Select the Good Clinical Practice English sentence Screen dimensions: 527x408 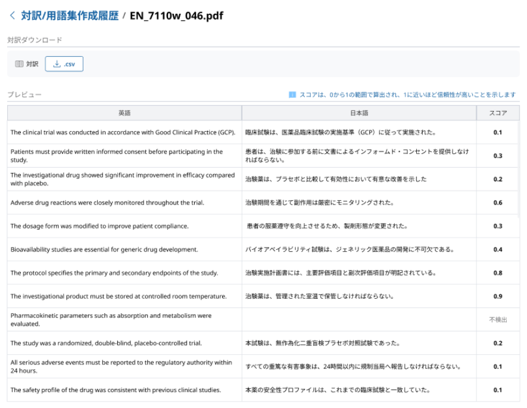tap(123, 132)
